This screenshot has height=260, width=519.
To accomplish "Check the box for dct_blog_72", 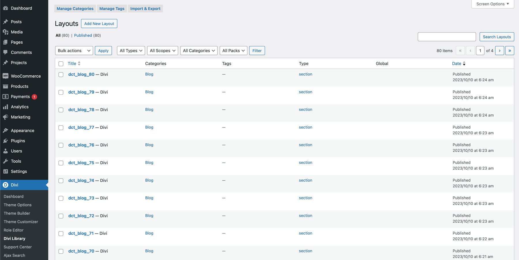I will (x=61, y=216).
